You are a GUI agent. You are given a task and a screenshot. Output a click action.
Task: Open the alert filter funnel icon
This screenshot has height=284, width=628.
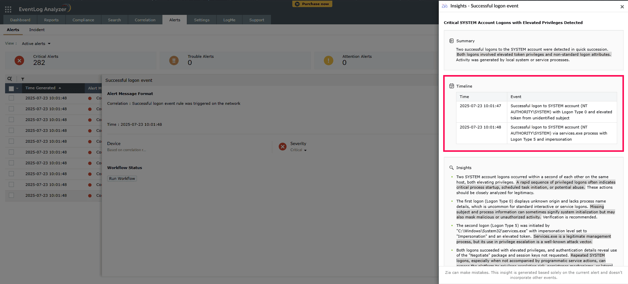pyautogui.click(x=23, y=79)
